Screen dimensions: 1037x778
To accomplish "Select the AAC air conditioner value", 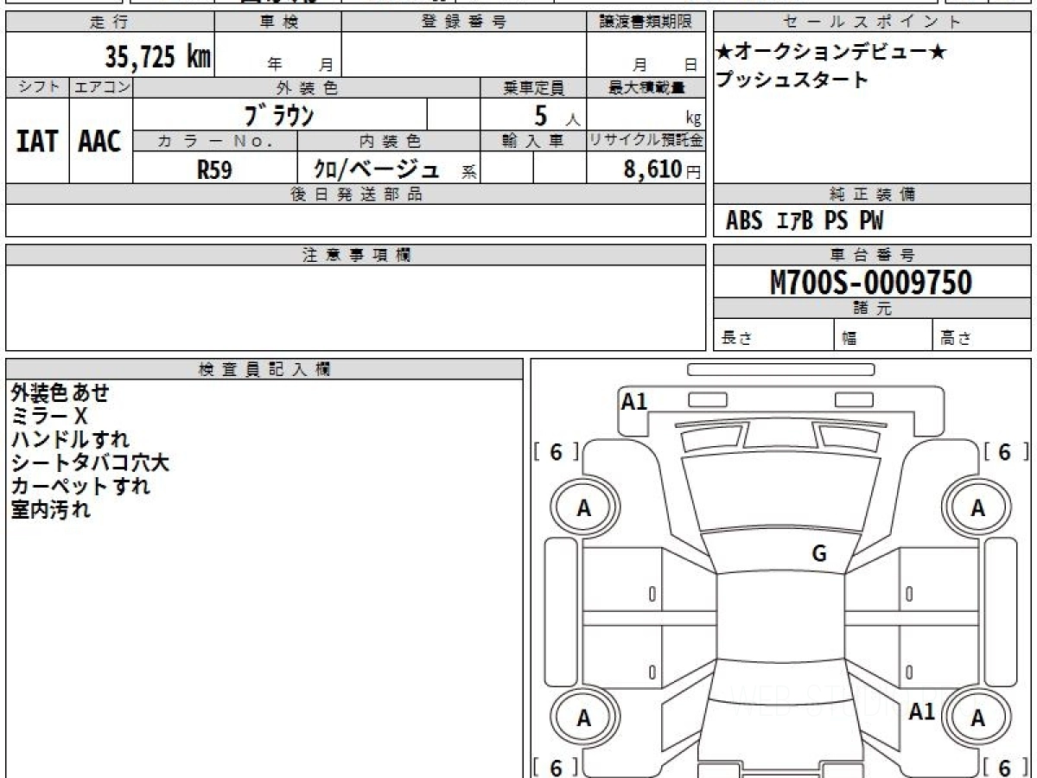I will [100, 142].
